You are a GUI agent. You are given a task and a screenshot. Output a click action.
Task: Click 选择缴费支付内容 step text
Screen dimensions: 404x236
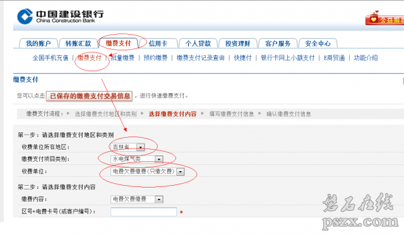pos(172,114)
